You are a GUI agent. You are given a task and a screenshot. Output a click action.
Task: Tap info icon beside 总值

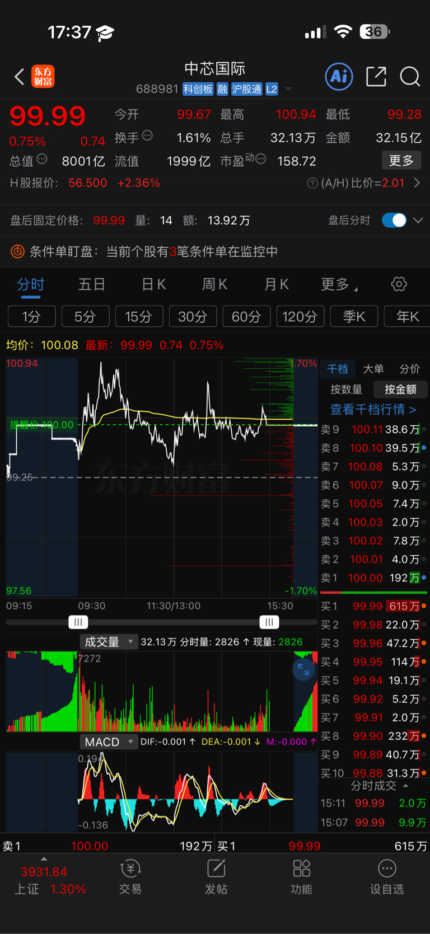pos(42,159)
